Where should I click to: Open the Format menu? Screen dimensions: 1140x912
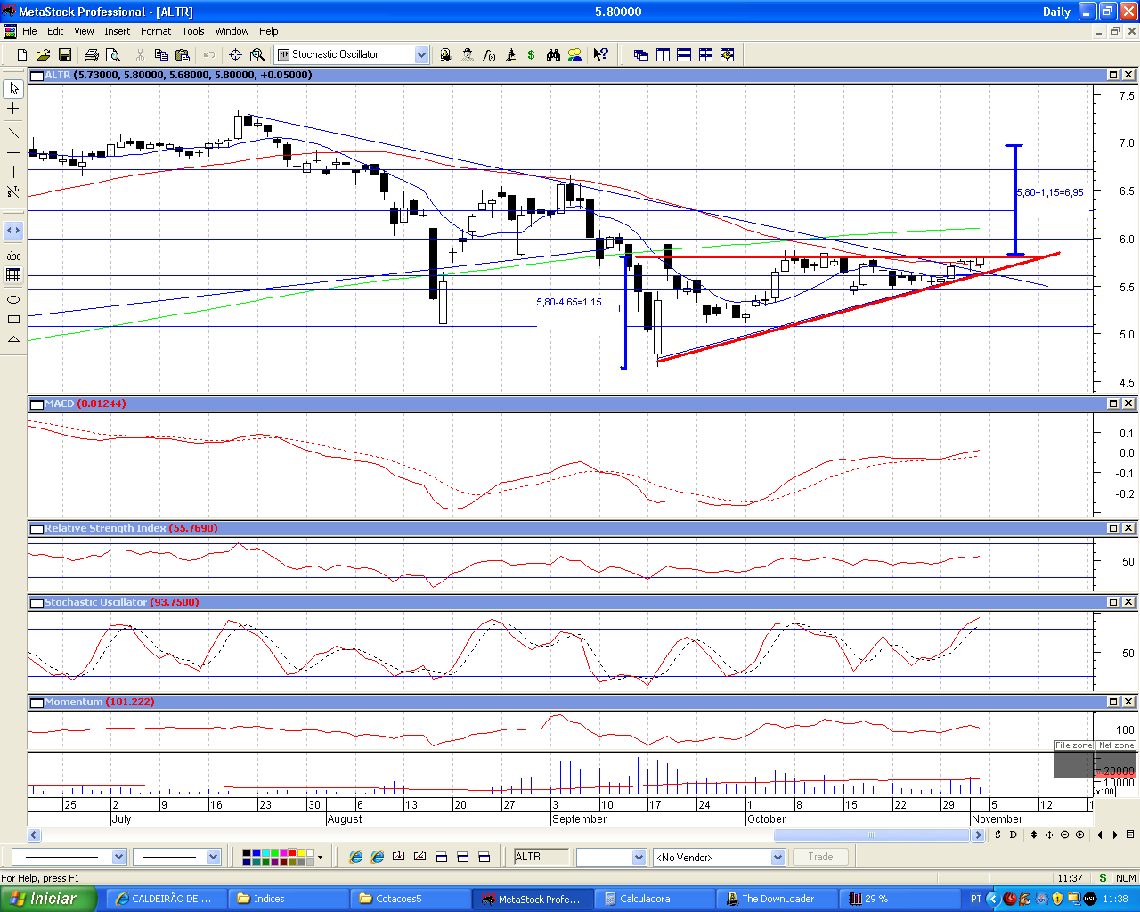coord(156,31)
